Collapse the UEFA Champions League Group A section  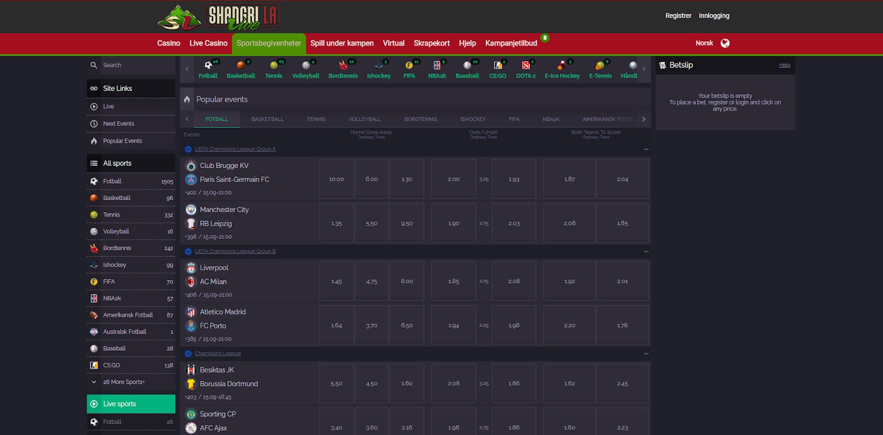646,149
